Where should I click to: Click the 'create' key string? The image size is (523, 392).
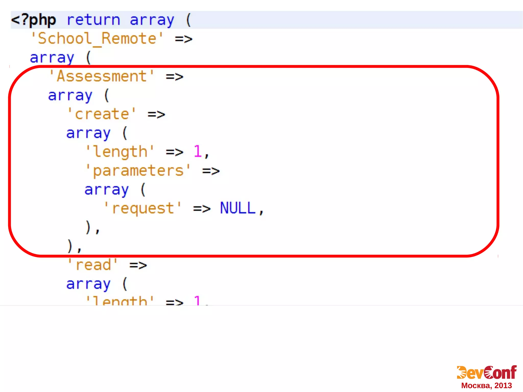coord(102,114)
